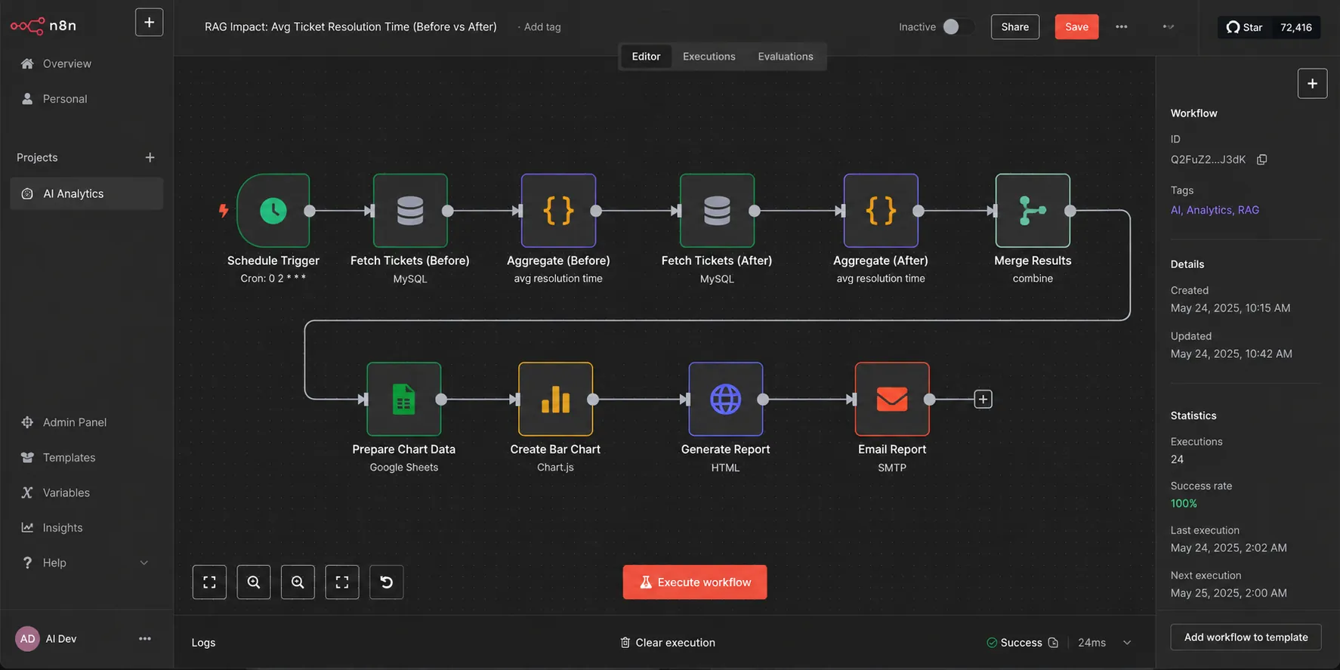Select the AI Analytics project
The image size is (1340, 670).
pos(87,193)
